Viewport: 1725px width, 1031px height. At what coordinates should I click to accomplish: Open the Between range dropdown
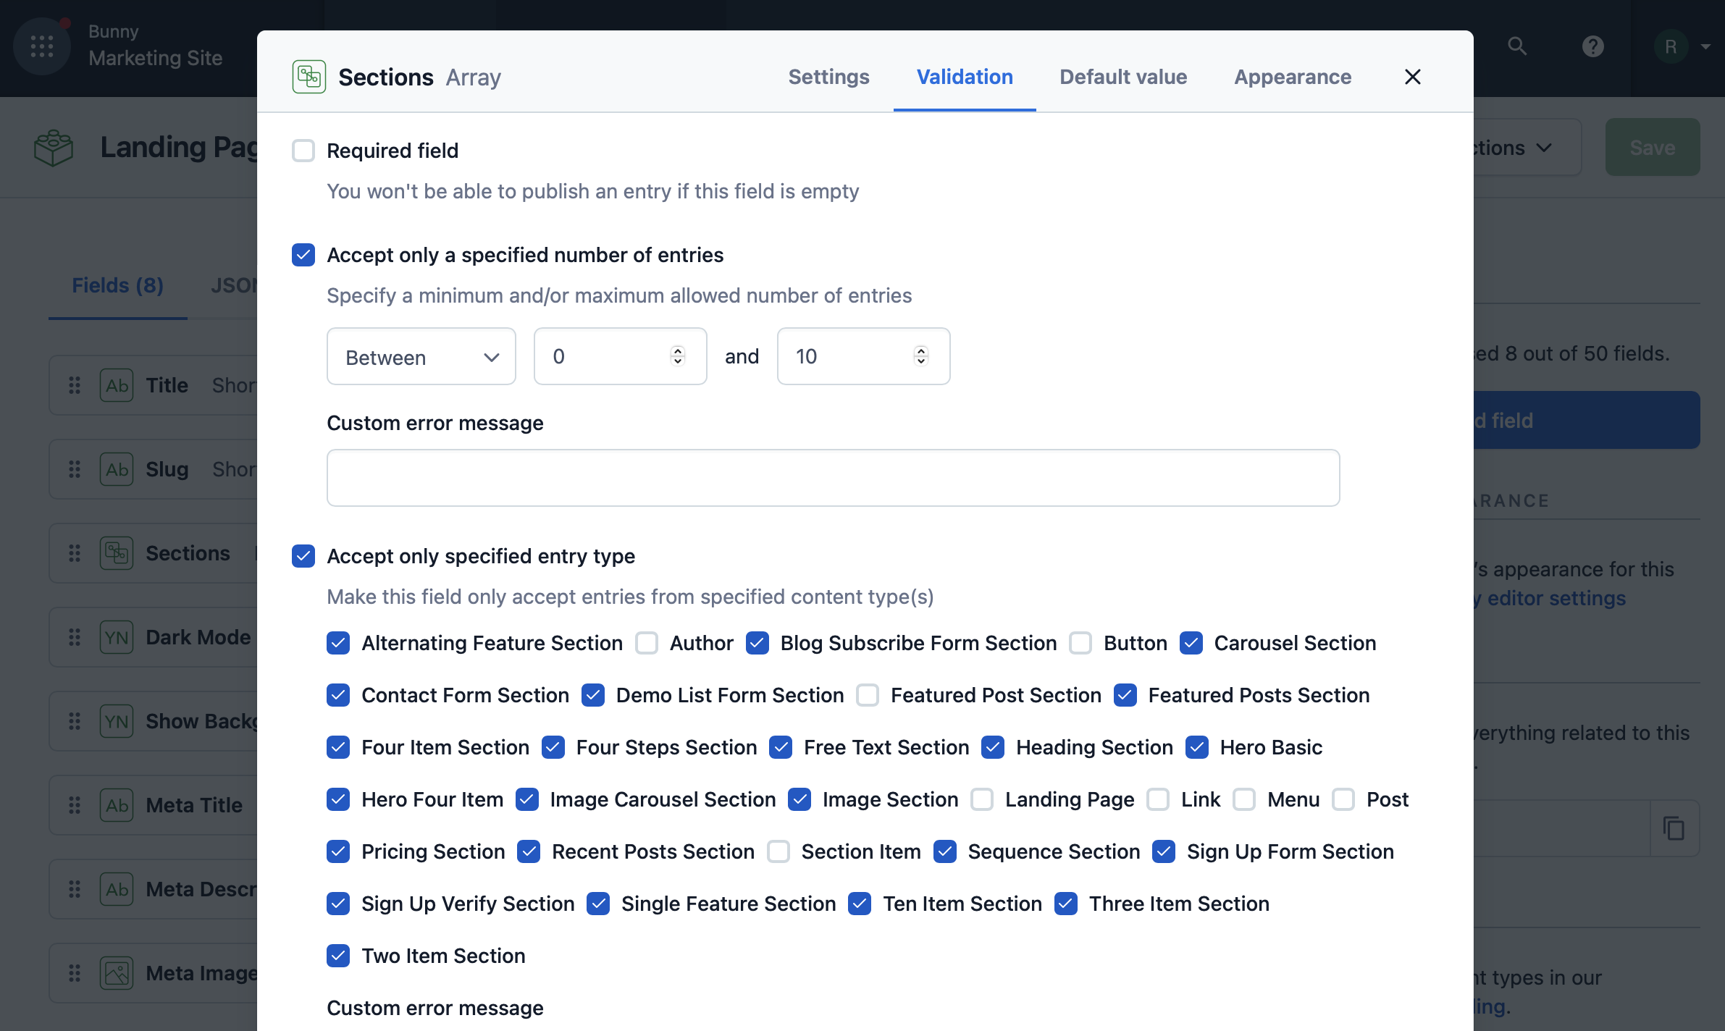(421, 356)
